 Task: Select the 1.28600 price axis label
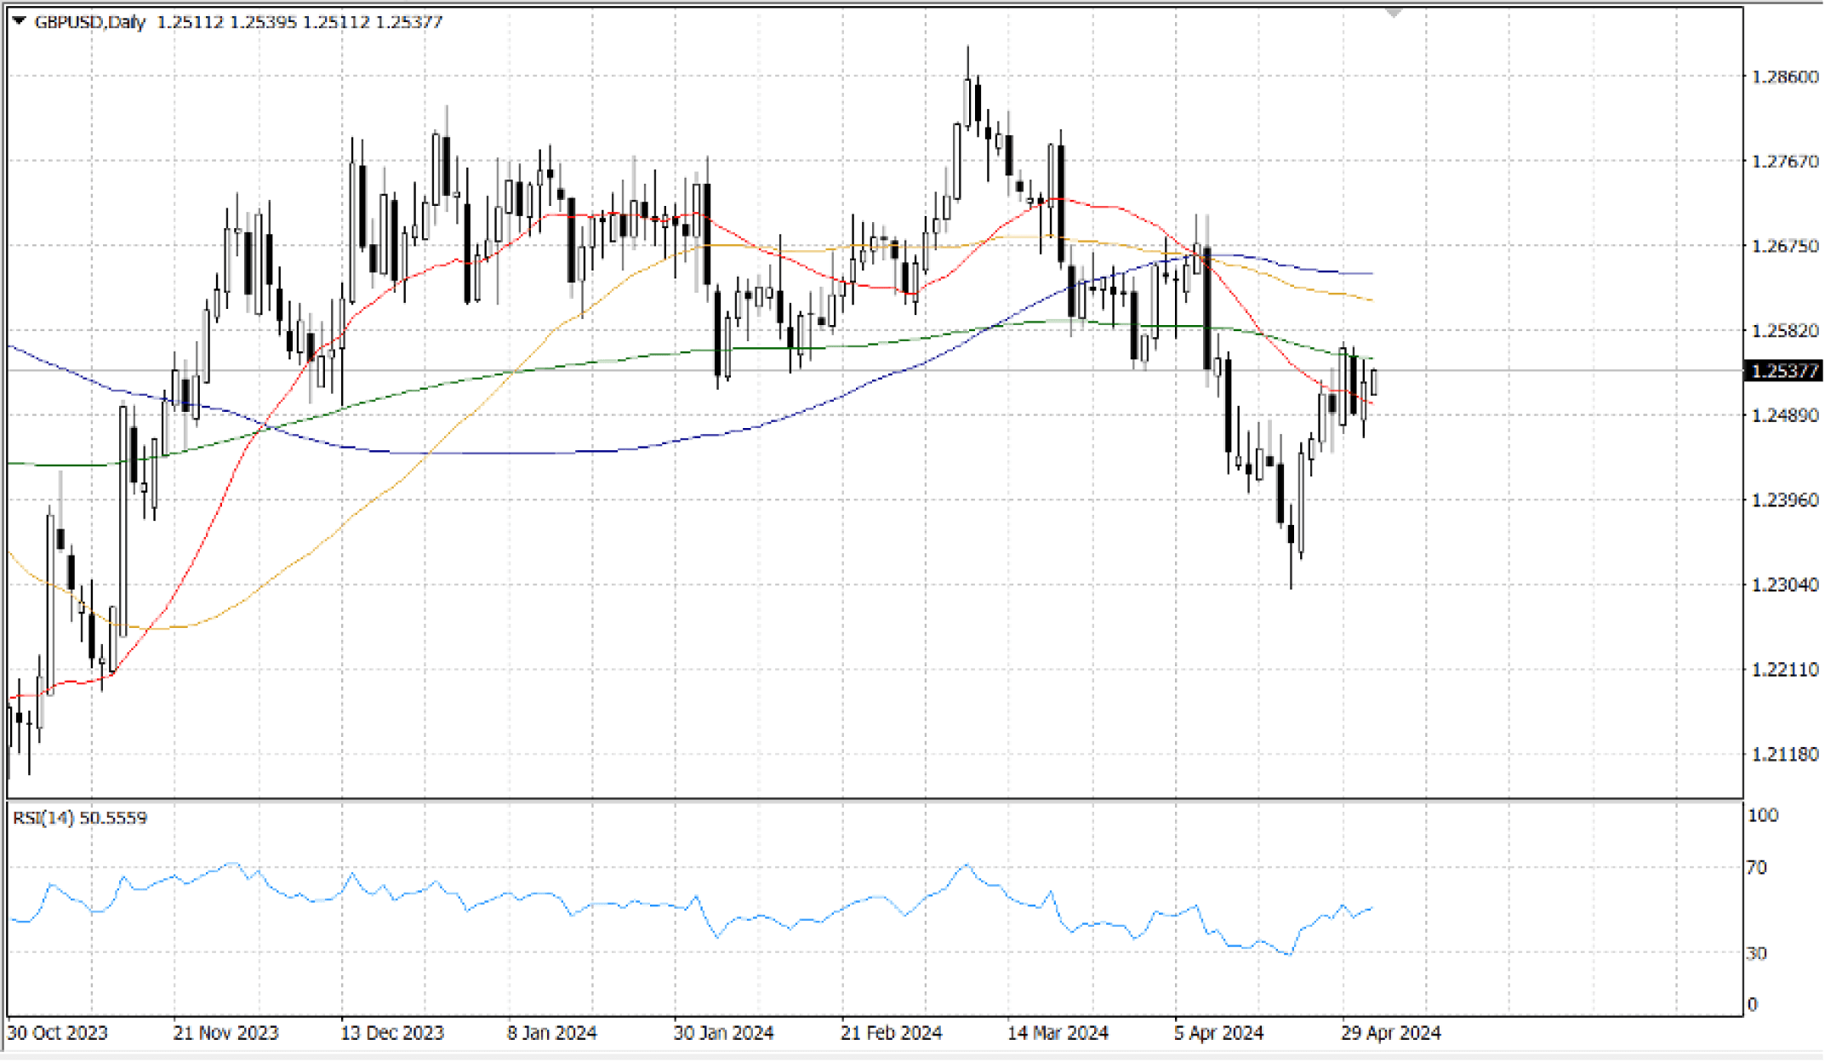(x=1785, y=77)
